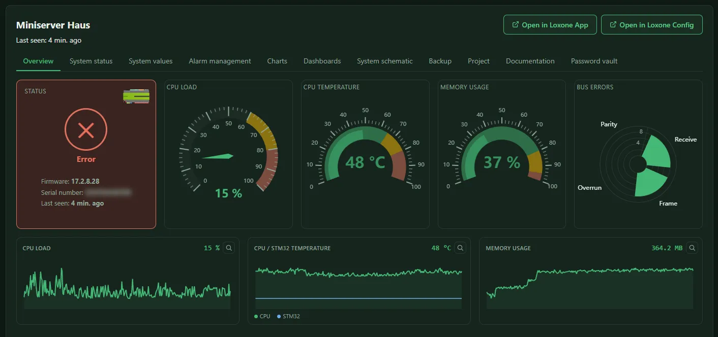Click the BUS ERRORS card title
Image resolution: width=718 pixels, height=337 pixels.
[595, 87]
